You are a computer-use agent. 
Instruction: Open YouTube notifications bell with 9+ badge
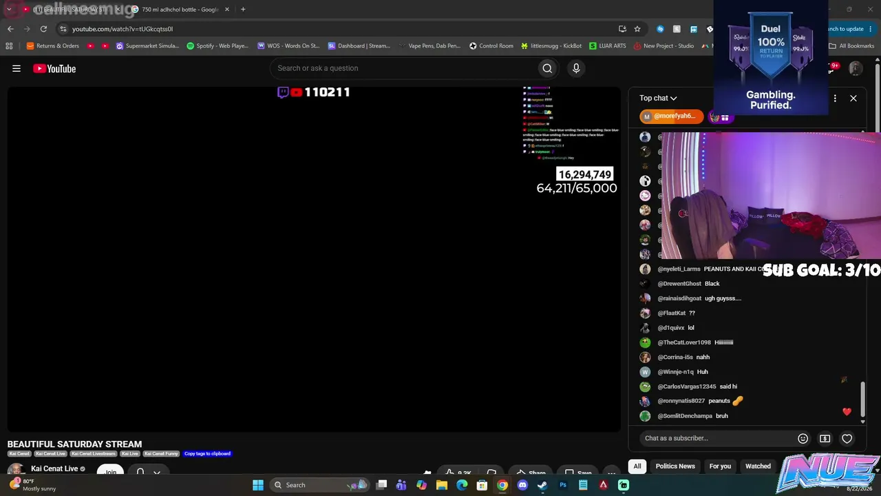pyautogui.click(x=832, y=68)
